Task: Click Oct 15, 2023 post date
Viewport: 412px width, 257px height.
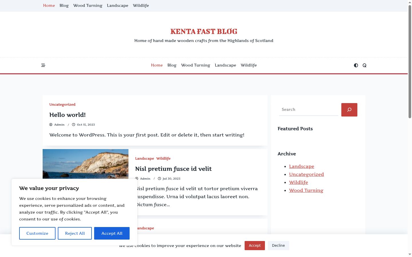Action: click(86, 125)
